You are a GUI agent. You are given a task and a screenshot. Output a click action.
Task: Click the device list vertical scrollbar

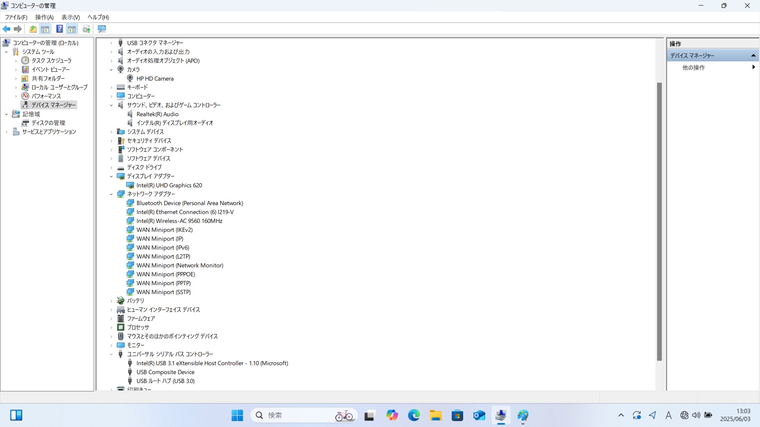coord(659,221)
